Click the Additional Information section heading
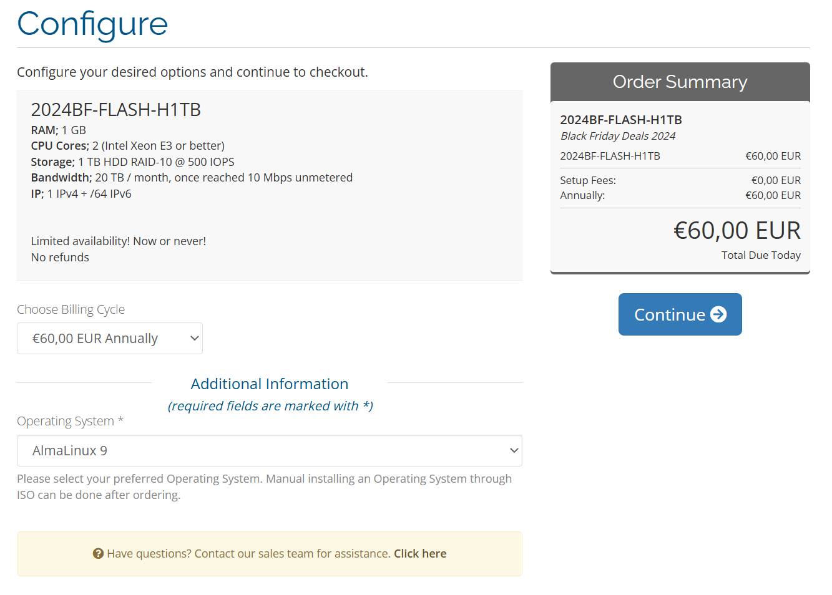The height and width of the screenshot is (595, 832). click(270, 384)
